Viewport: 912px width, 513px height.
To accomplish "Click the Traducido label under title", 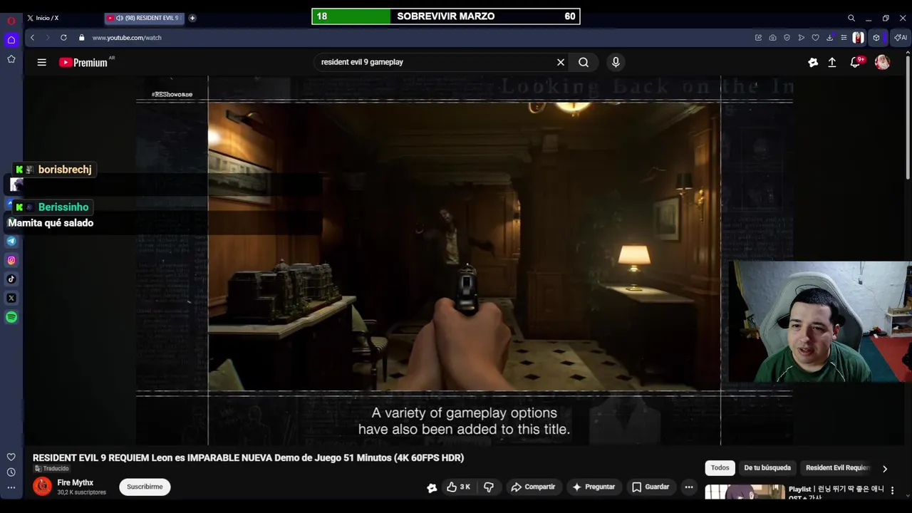I will point(52,468).
